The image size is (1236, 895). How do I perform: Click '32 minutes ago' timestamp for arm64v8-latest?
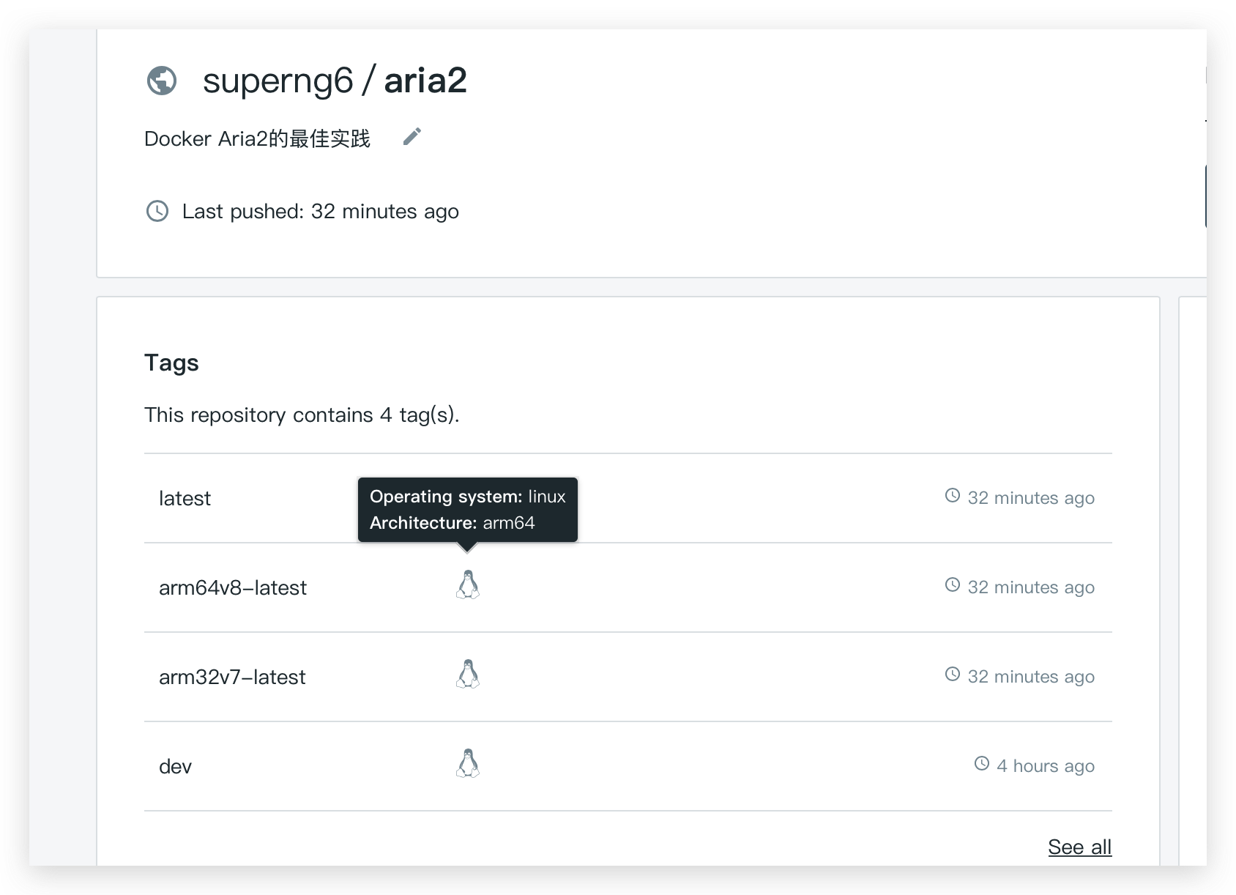point(1031,587)
